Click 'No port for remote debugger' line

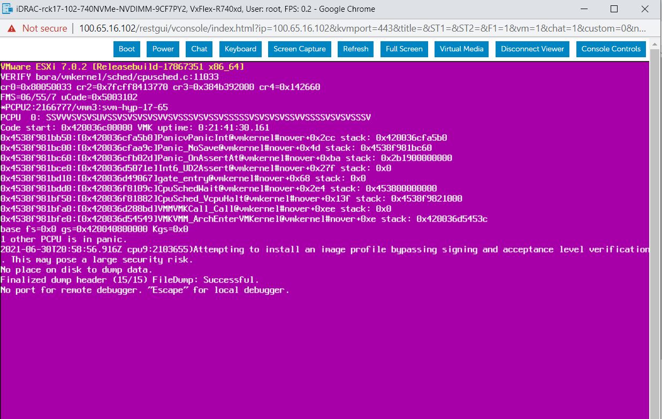click(x=145, y=290)
